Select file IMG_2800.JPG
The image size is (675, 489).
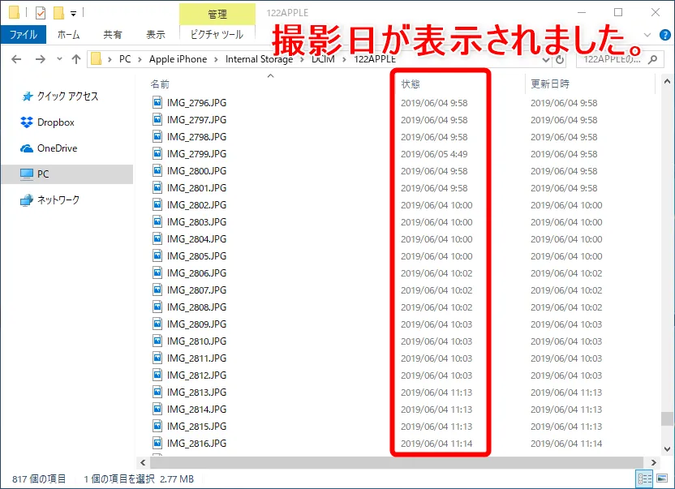(196, 171)
